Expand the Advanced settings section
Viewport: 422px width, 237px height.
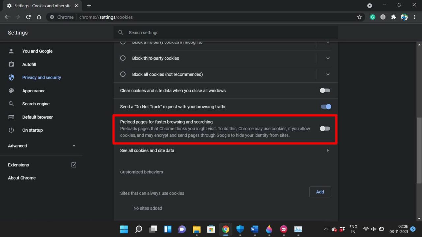tap(42, 146)
